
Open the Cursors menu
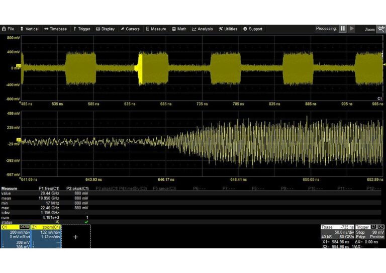130,29
